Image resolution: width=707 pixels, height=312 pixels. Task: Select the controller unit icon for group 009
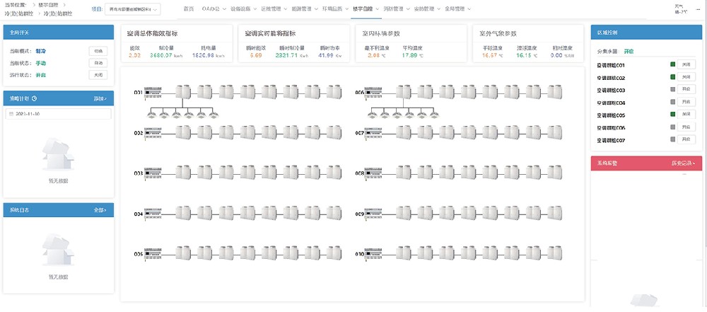375,213
